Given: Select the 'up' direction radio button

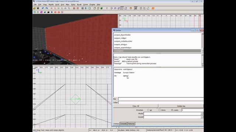Looking at the screenshot, I should pos(148,110).
